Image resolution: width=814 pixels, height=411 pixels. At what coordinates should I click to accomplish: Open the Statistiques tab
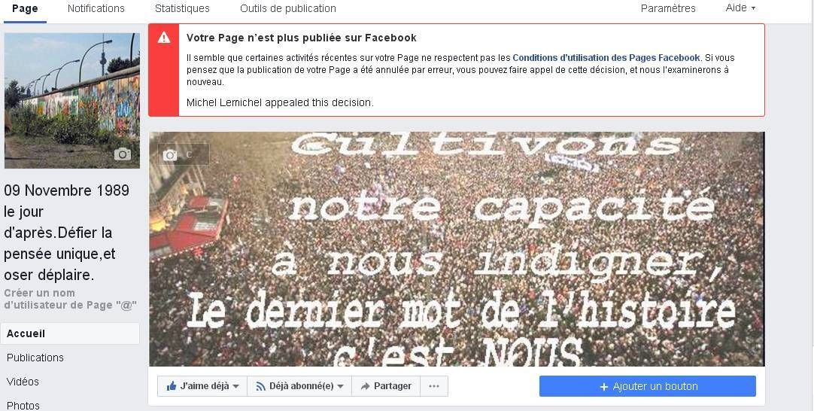[182, 8]
